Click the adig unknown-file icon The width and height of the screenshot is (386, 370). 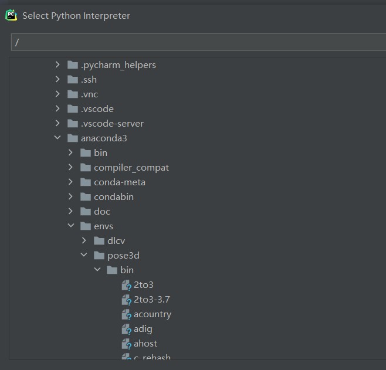pos(127,329)
